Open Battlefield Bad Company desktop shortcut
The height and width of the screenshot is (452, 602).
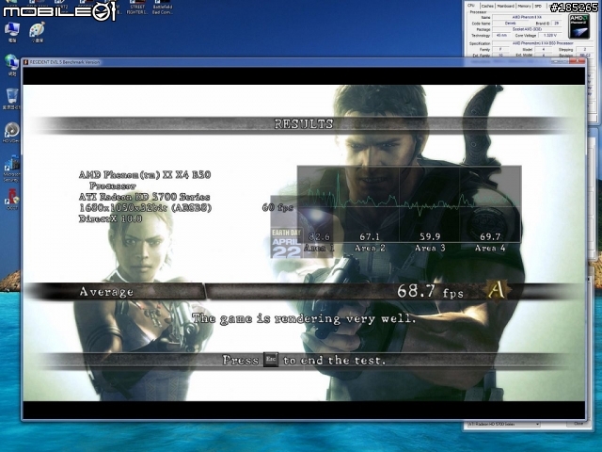[163, 8]
